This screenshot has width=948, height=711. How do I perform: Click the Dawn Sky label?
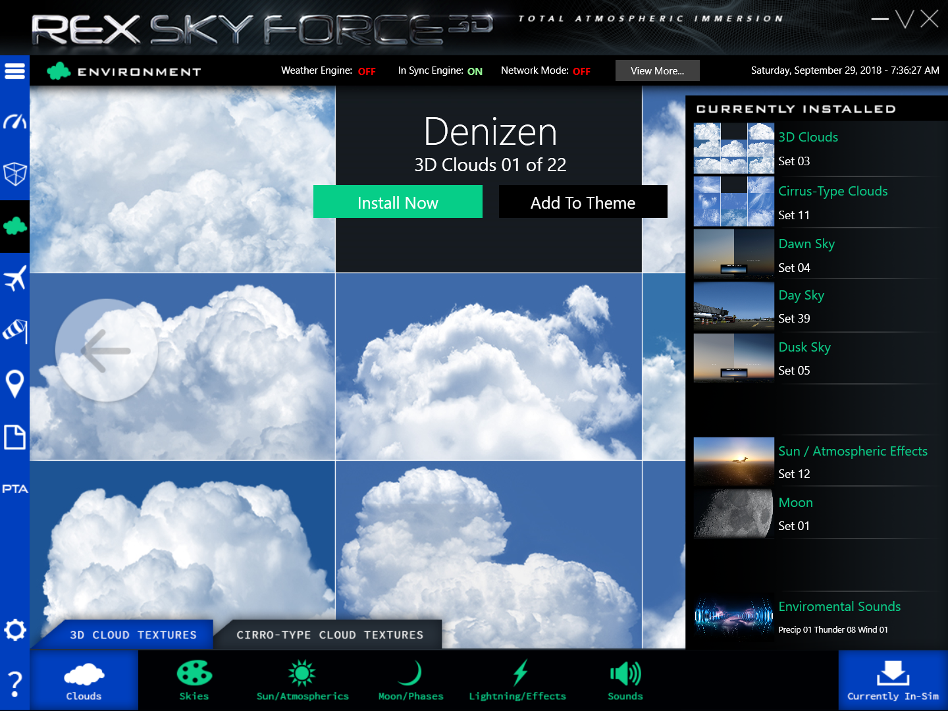[x=806, y=244]
